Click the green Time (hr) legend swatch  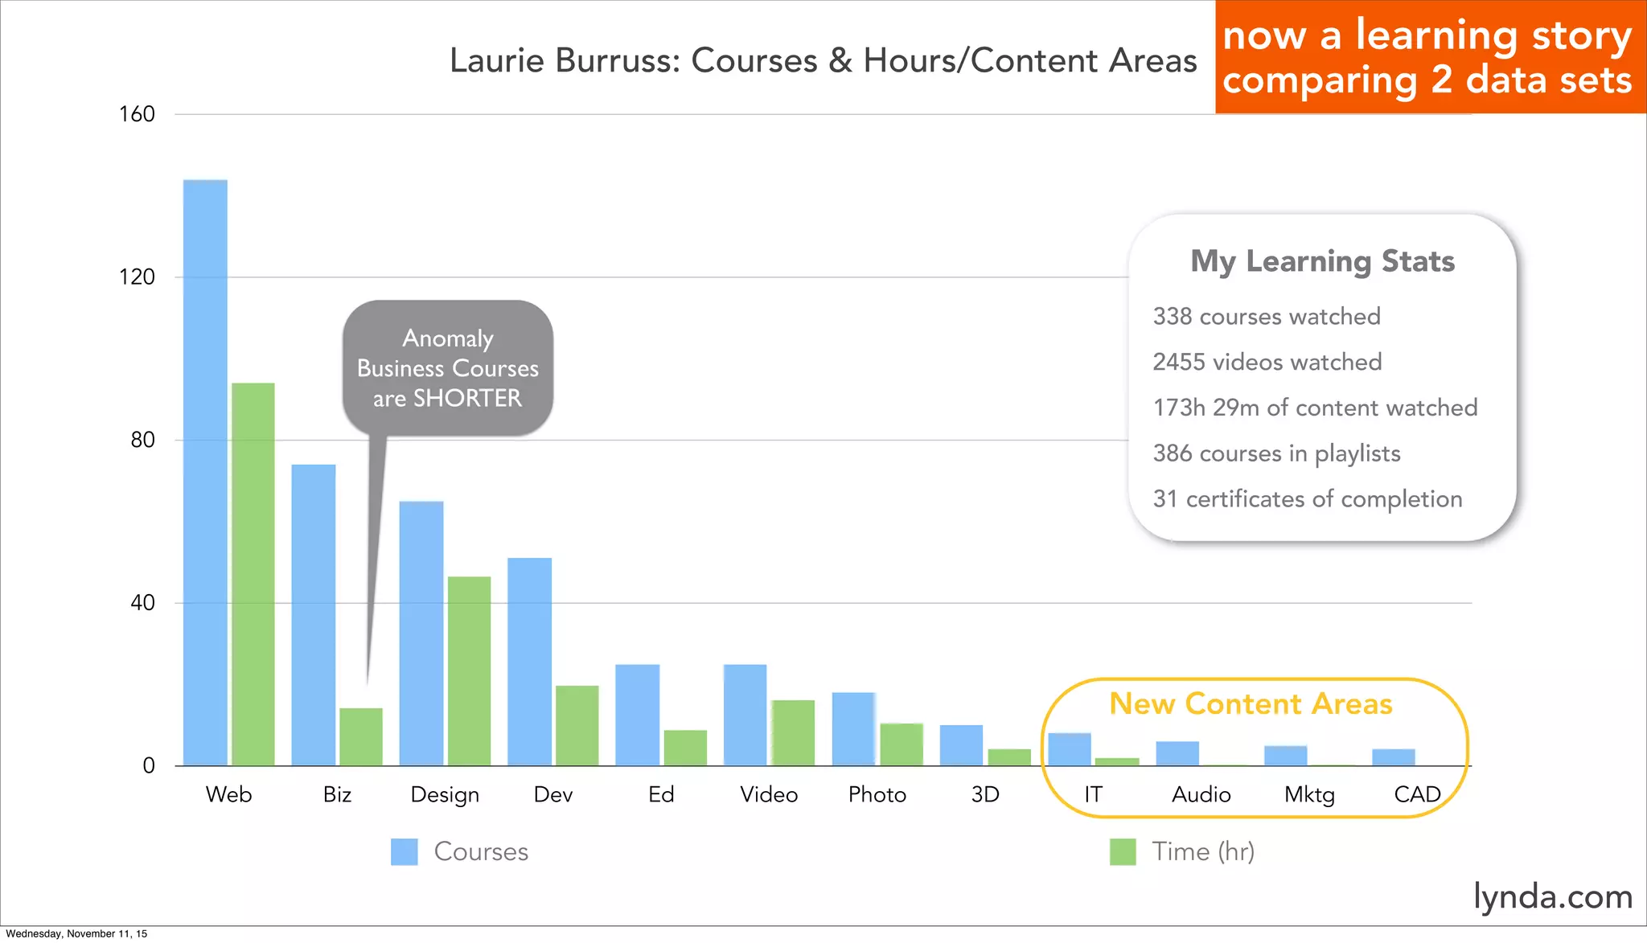(x=1123, y=851)
